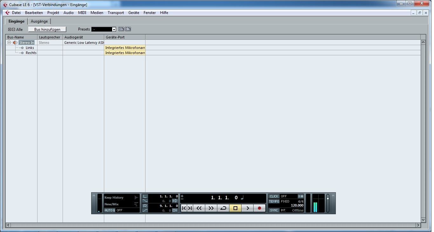Click the Lautsprecher column header

point(50,37)
